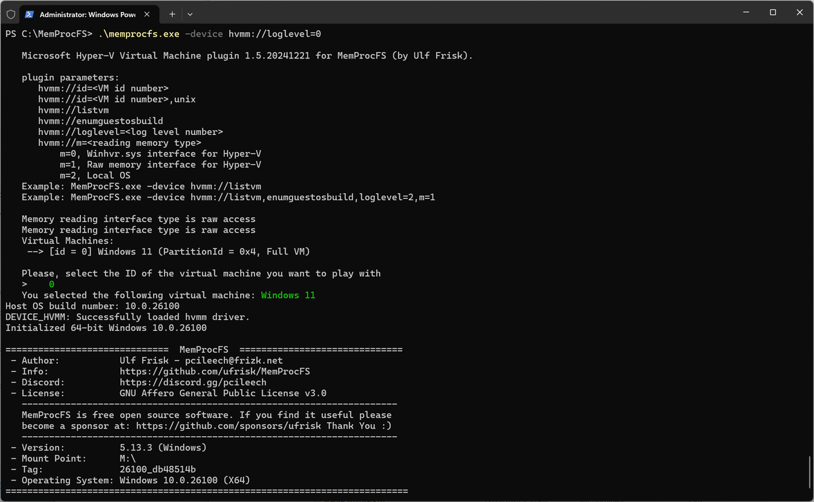The width and height of the screenshot is (814, 502).
Task: Click the hvmm://listvm parameter line
Action: [x=73, y=110]
